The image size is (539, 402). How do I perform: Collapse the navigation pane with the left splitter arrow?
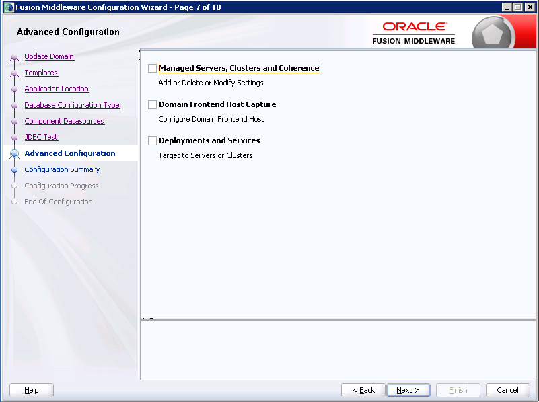tap(139, 52)
